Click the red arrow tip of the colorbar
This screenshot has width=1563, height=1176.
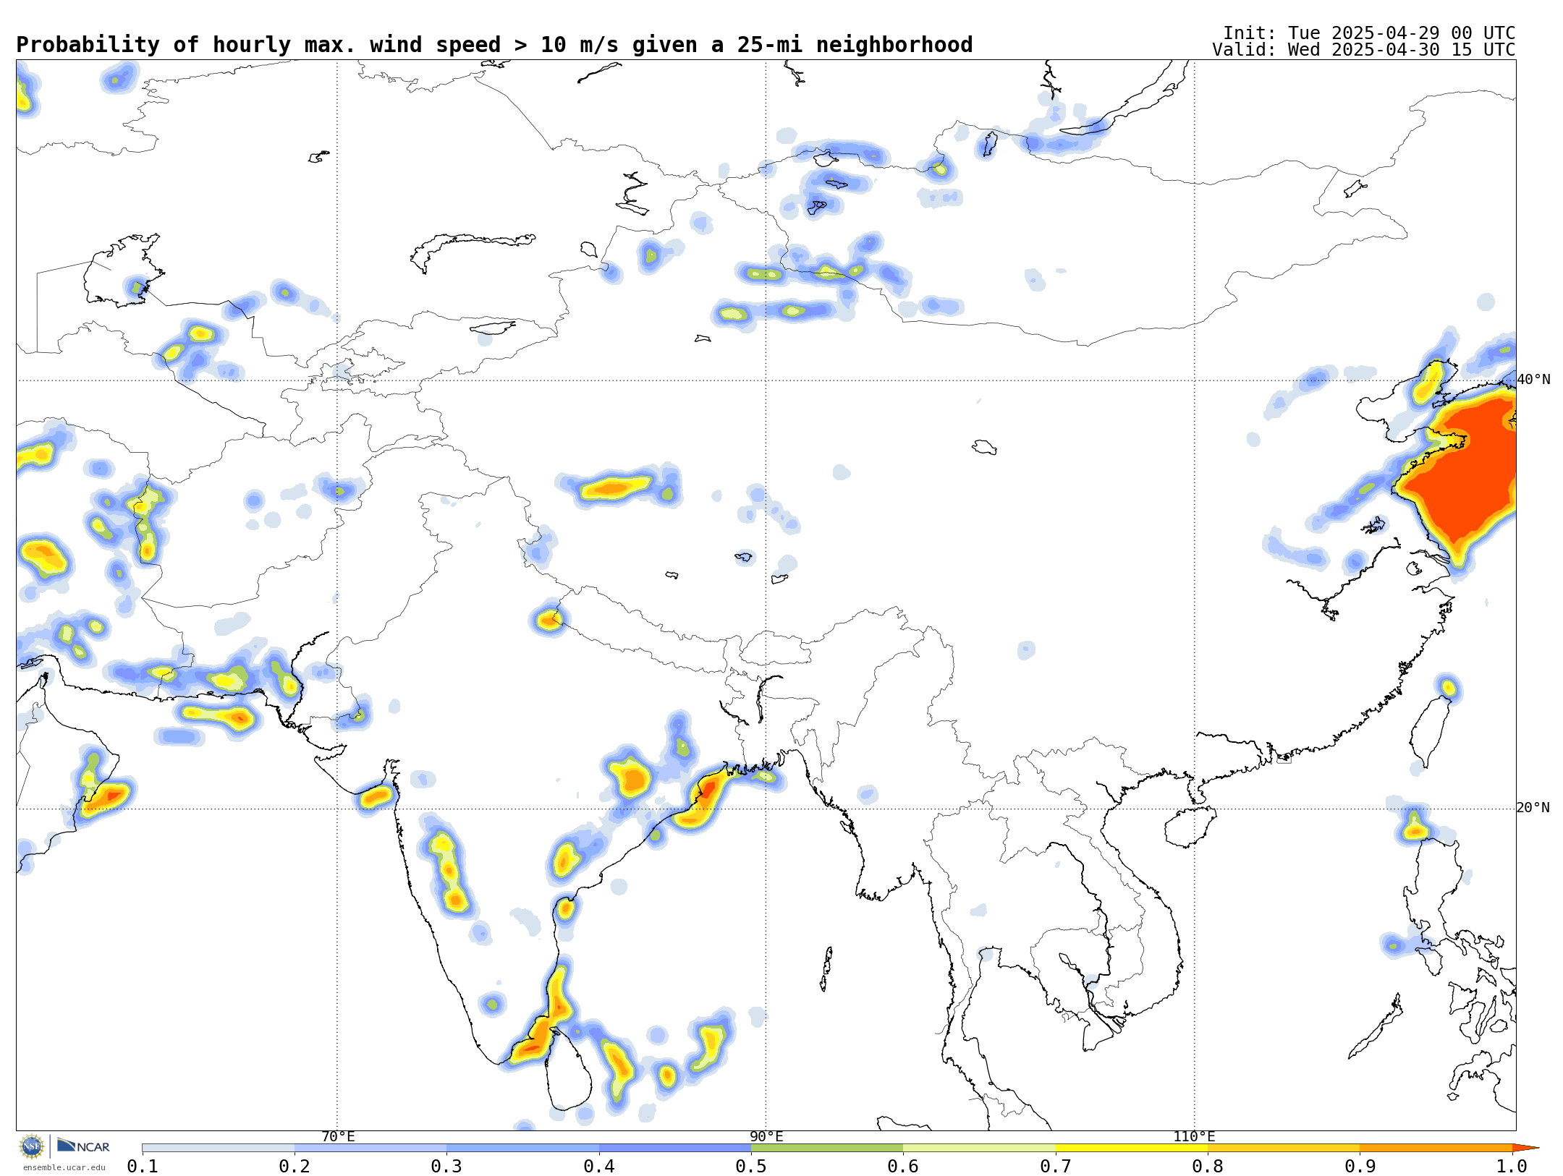[1525, 1148]
